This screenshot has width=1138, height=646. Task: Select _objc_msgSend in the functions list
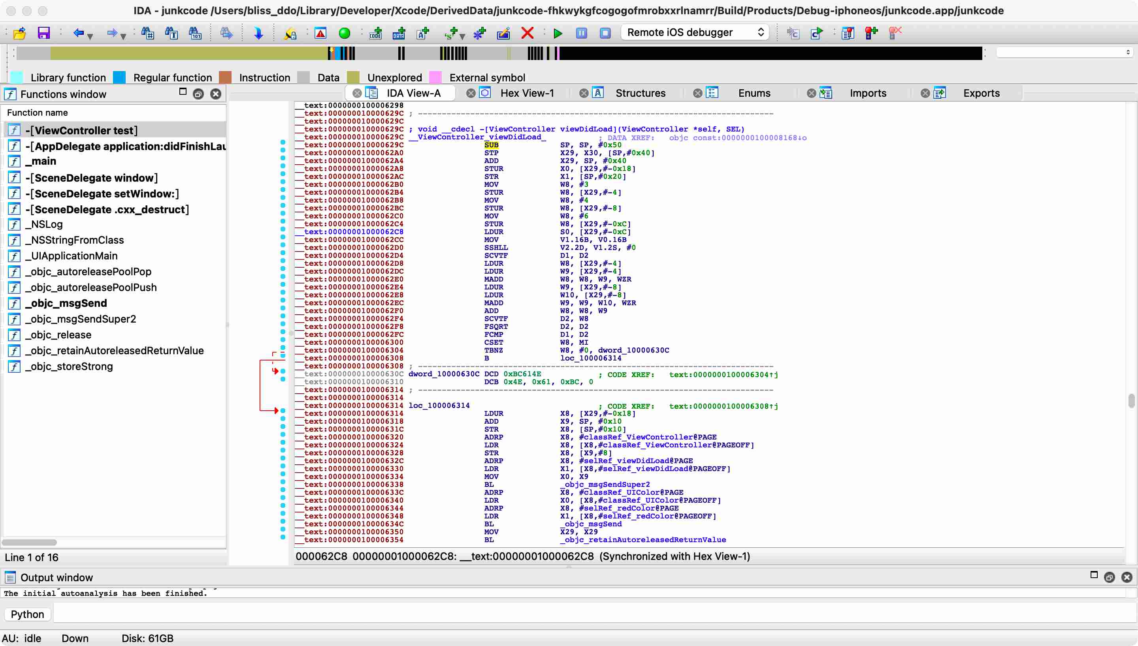(66, 303)
